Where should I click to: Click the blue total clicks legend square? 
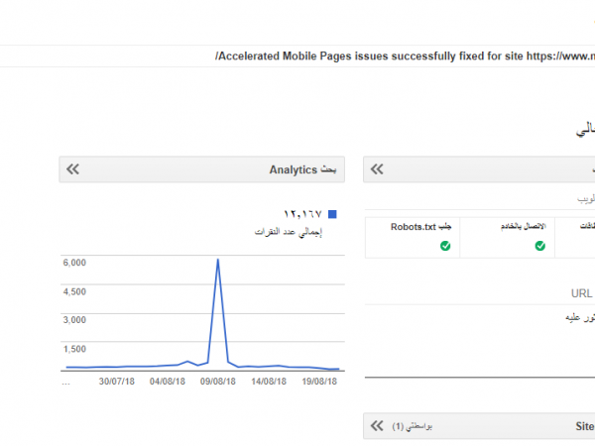click(332, 214)
